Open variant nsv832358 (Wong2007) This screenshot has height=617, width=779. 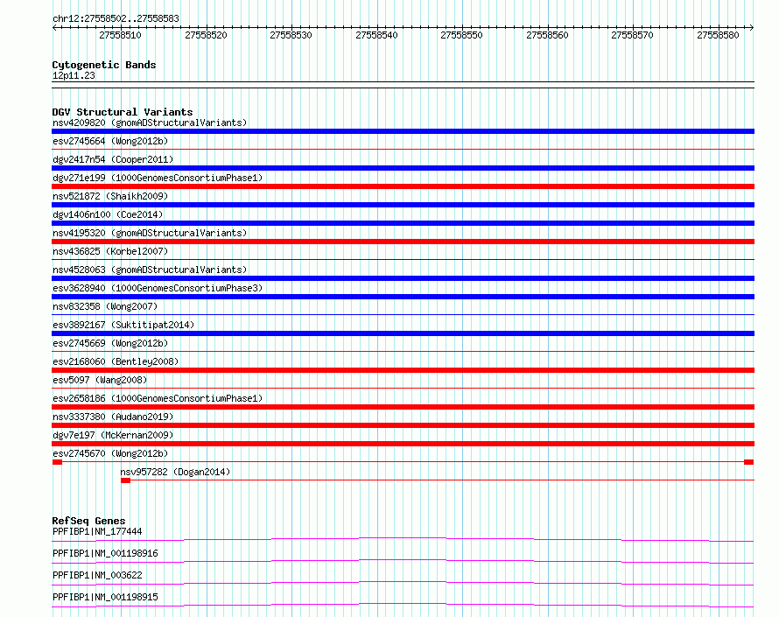(x=105, y=306)
